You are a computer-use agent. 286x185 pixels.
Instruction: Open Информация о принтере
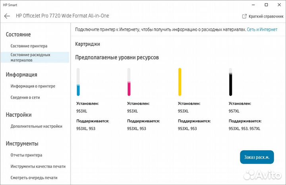click(x=33, y=86)
